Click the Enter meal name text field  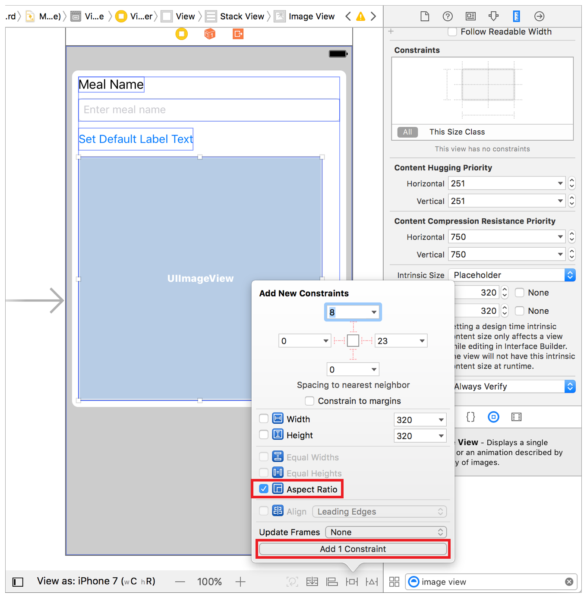click(x=209, y=110)
